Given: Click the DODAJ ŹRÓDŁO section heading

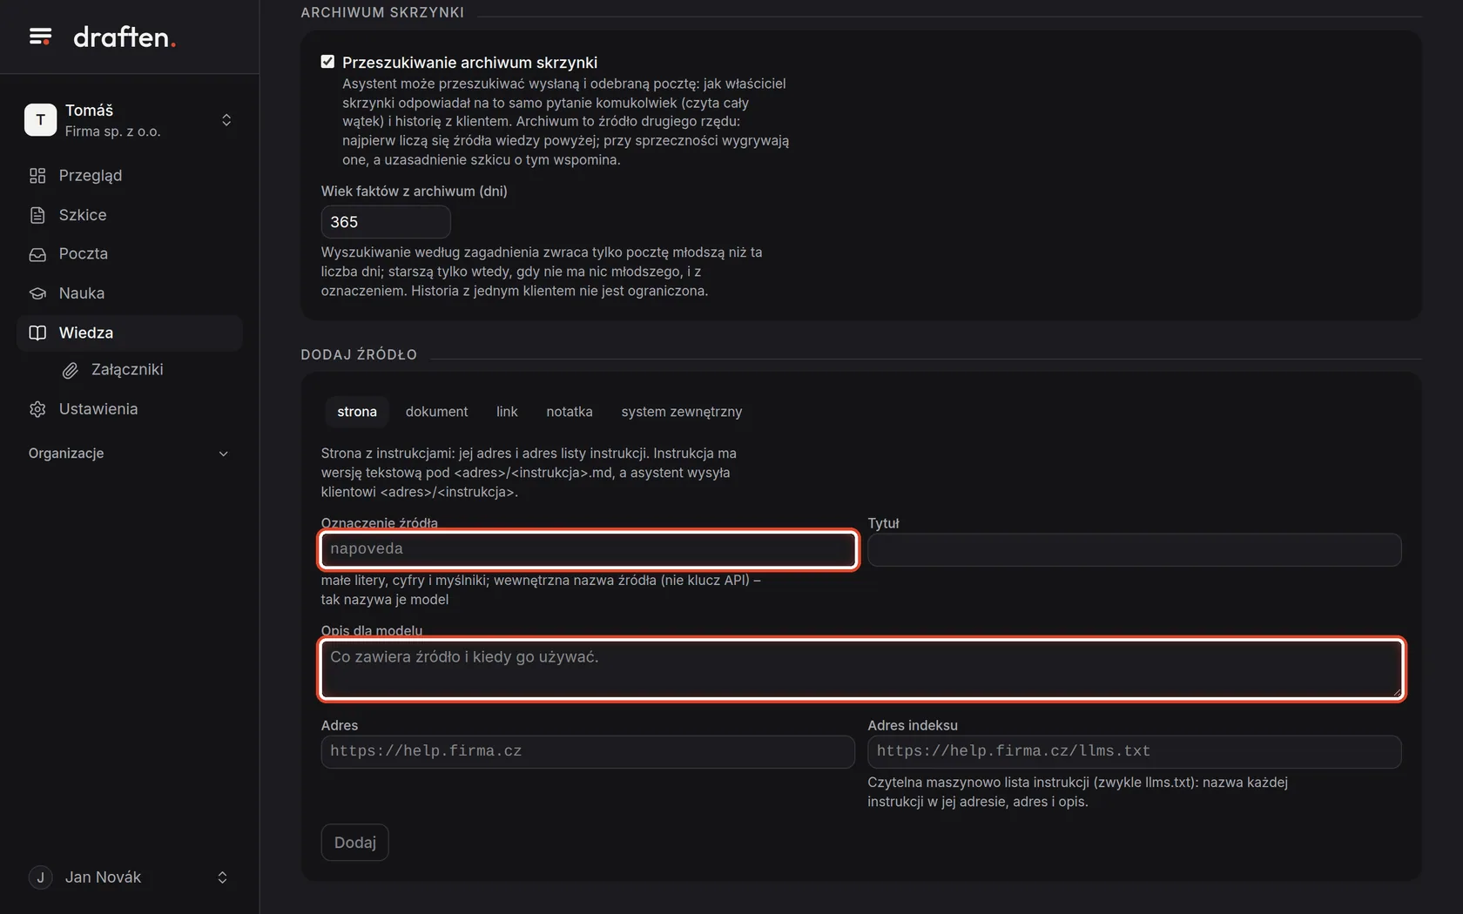Looking at the screenshot, I should pos(359,354).
